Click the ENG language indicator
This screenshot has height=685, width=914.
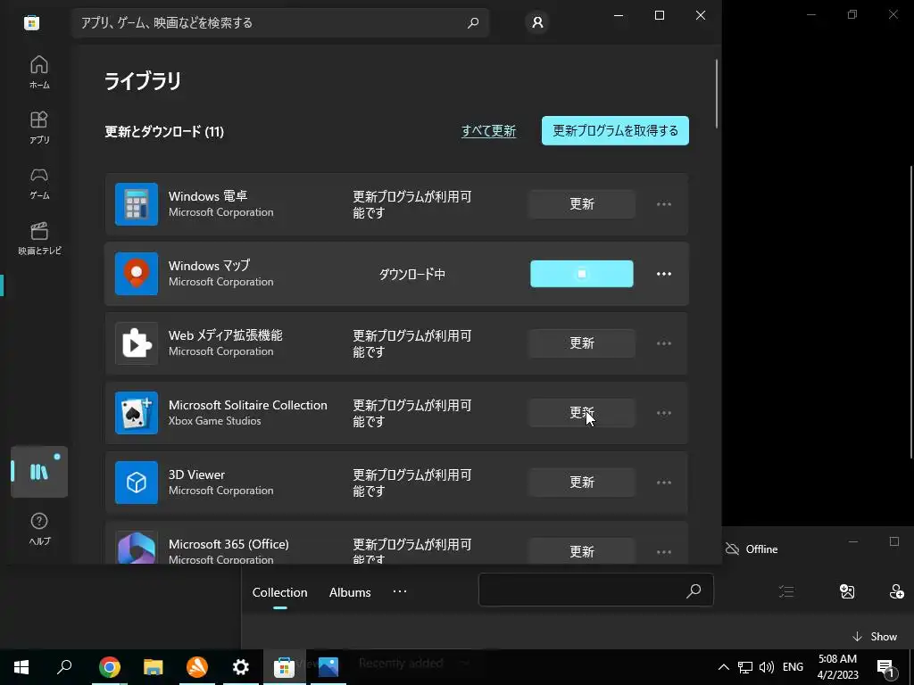793,667
